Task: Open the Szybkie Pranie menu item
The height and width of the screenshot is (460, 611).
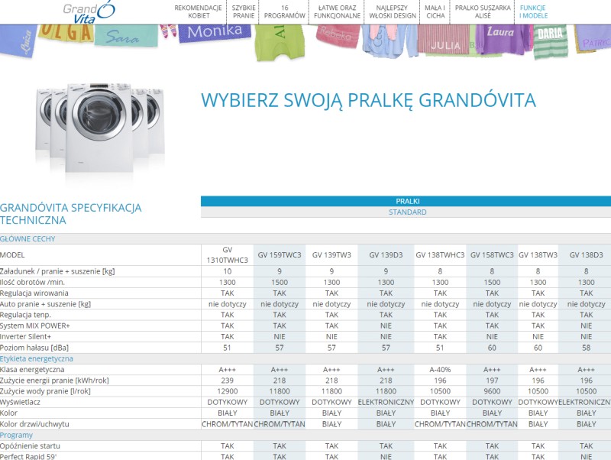Action: [x=244, y=11]
